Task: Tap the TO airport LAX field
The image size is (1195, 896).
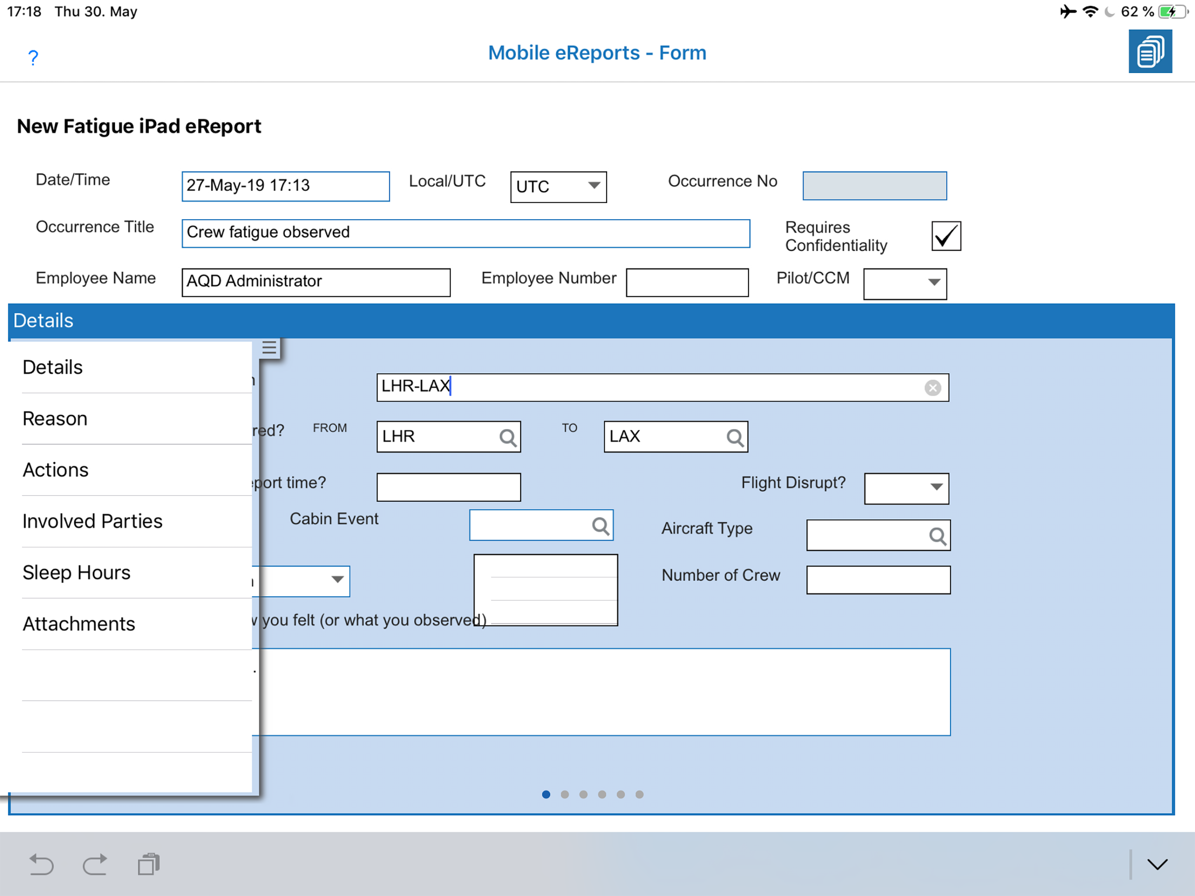Action: tap(675, 437)
